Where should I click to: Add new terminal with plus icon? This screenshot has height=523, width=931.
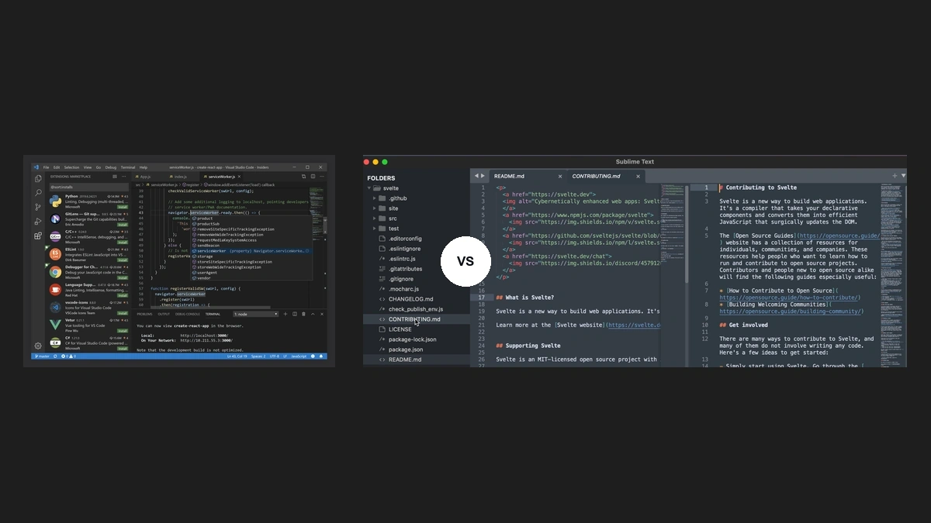(x=286, y=314)
